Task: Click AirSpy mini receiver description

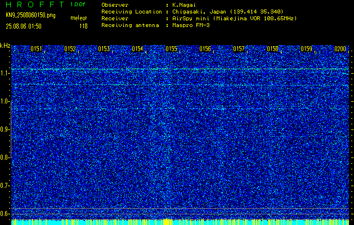Action: [x=234, y=18]
